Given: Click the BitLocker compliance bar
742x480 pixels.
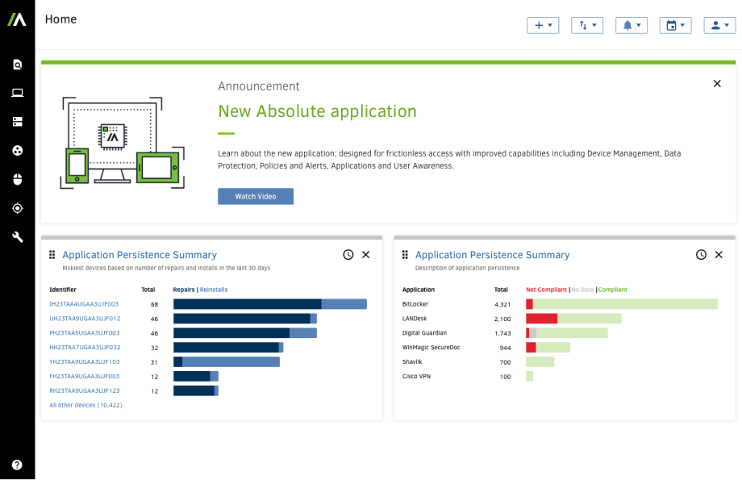Looking at the screenshot, I should (x=622, y=304).
